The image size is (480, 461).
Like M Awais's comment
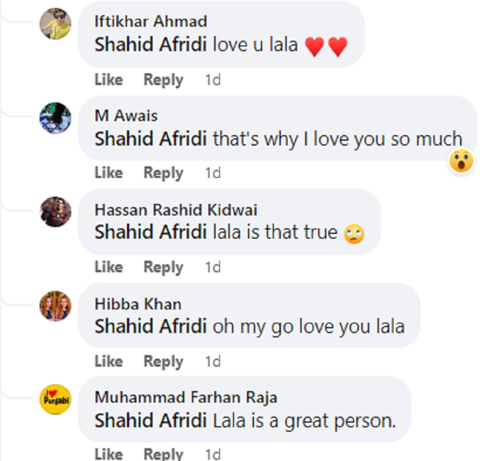108,173
